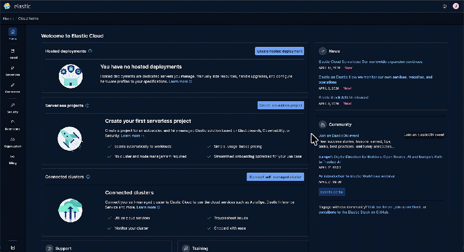Image resolution: width=464 pixels, height=252 pixels.
Task: Go to Home in sidebar
Action: pyautogui.click(x=13, y=34)
